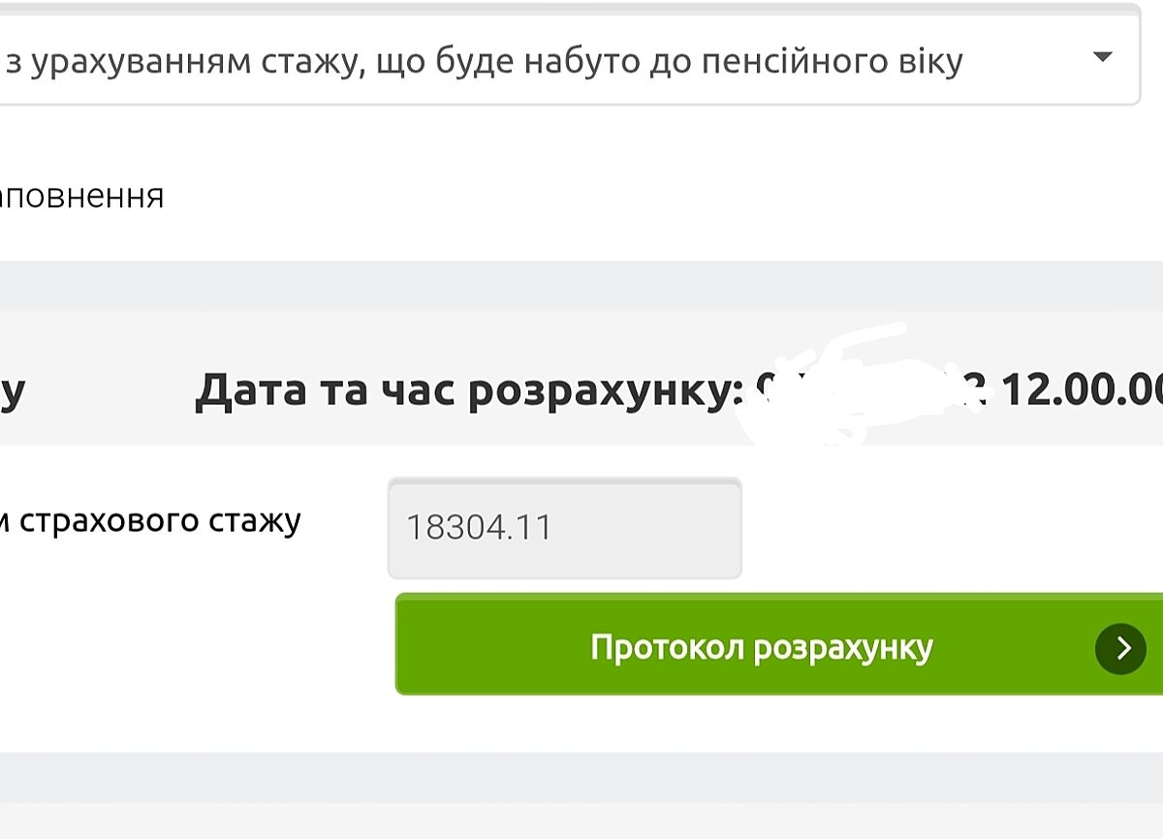This screenshot has width=1163, height=839.
Task: Click the chevron arrow icon on green button
Action: (x=1122, y=647)
